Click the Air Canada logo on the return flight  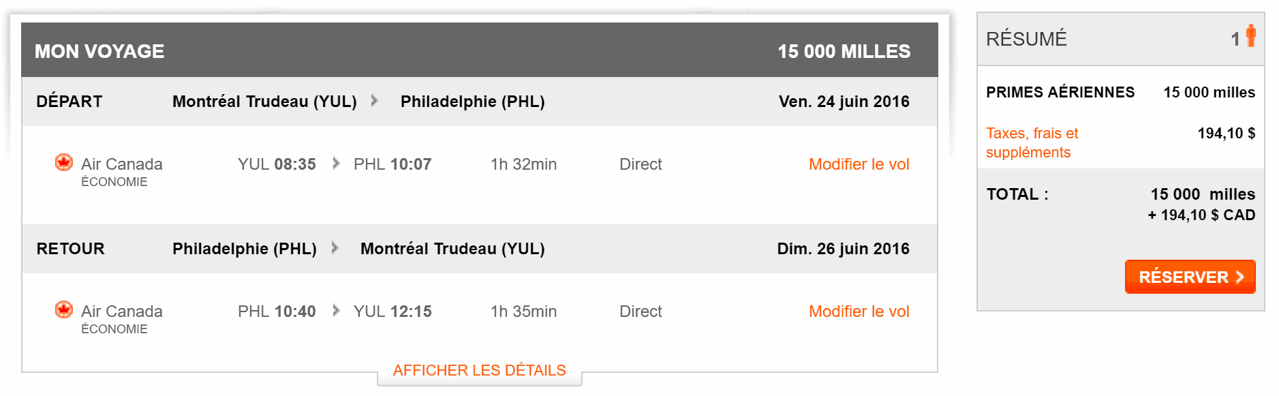tap(63, 311)
